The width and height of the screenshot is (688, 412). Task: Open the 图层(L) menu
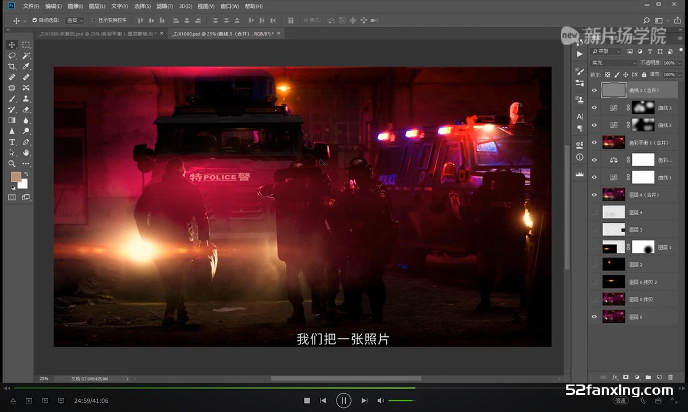97,6
